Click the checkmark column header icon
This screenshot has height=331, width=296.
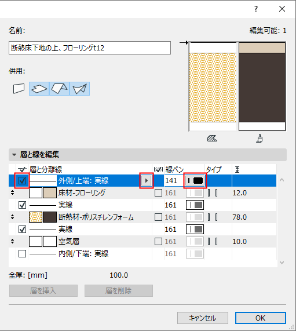tap(22, 169)
